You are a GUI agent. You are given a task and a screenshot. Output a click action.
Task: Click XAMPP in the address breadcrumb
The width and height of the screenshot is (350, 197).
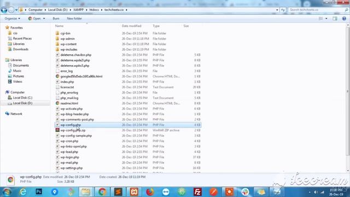(x=78, y=10)
